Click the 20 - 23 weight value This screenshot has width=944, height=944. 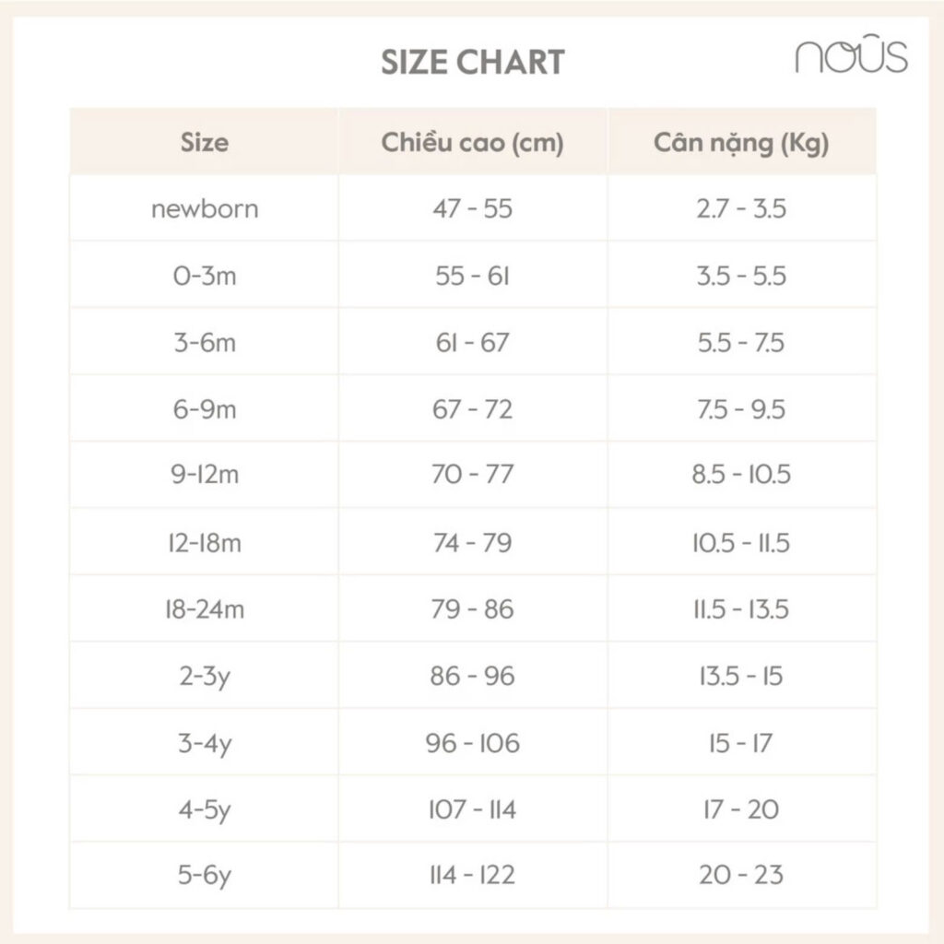pos(741,875)
